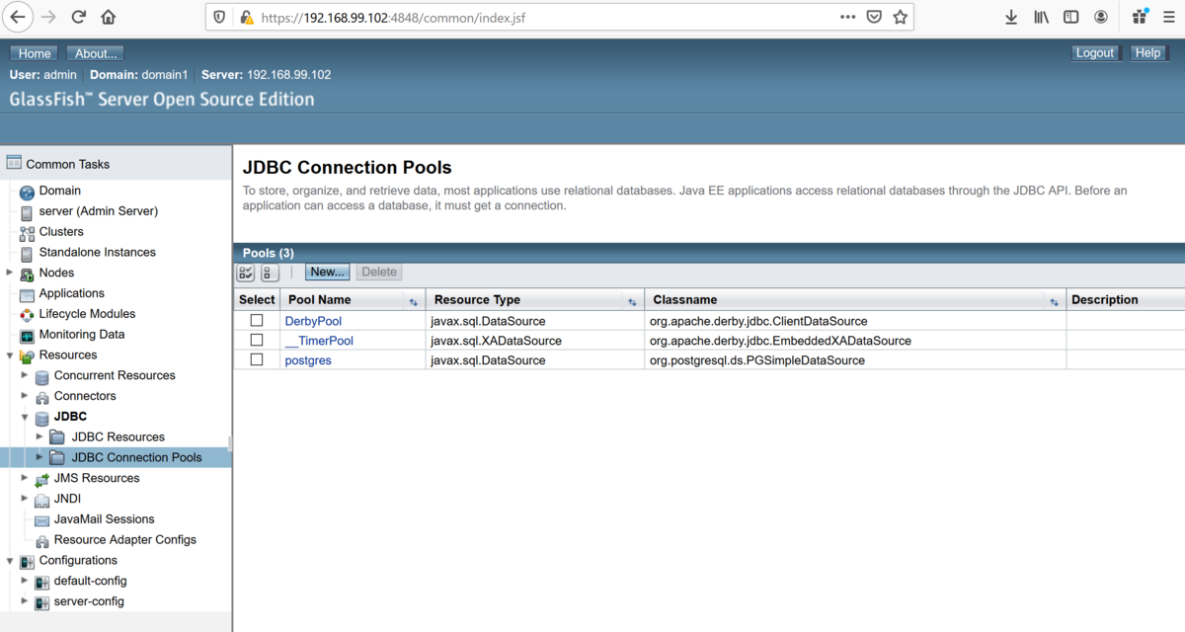Open the __TimerPool link

tap(319, 341)
